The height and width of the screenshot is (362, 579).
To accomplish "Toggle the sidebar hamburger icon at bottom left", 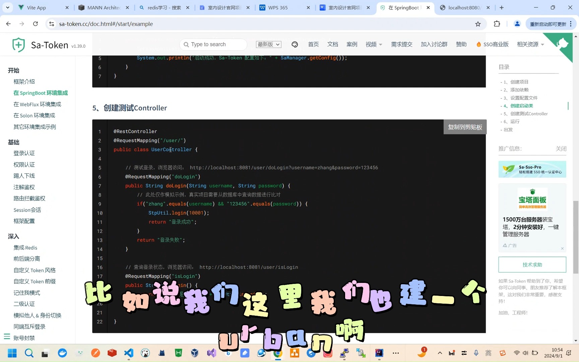I will coord(7,336).
